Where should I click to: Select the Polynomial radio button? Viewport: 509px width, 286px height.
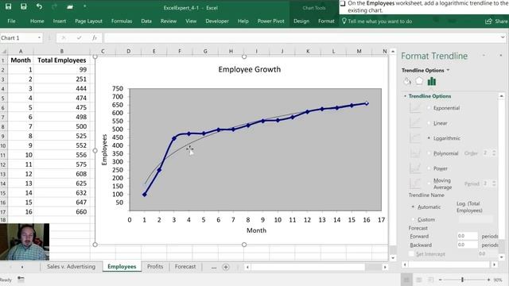[x=429, y=153]
